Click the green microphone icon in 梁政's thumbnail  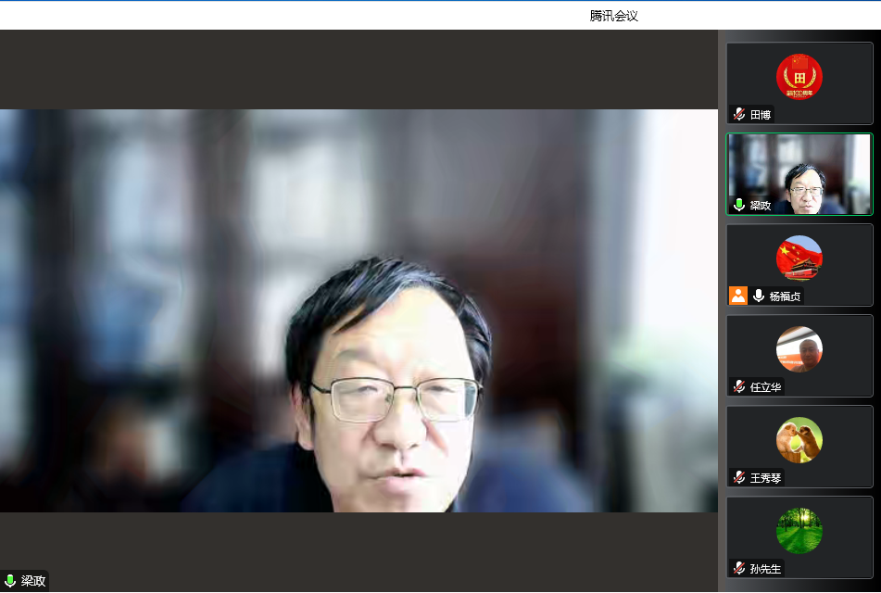(x=739, y=206)
